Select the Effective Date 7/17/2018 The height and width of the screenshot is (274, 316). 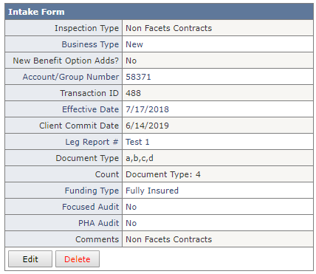pos(147,109)
